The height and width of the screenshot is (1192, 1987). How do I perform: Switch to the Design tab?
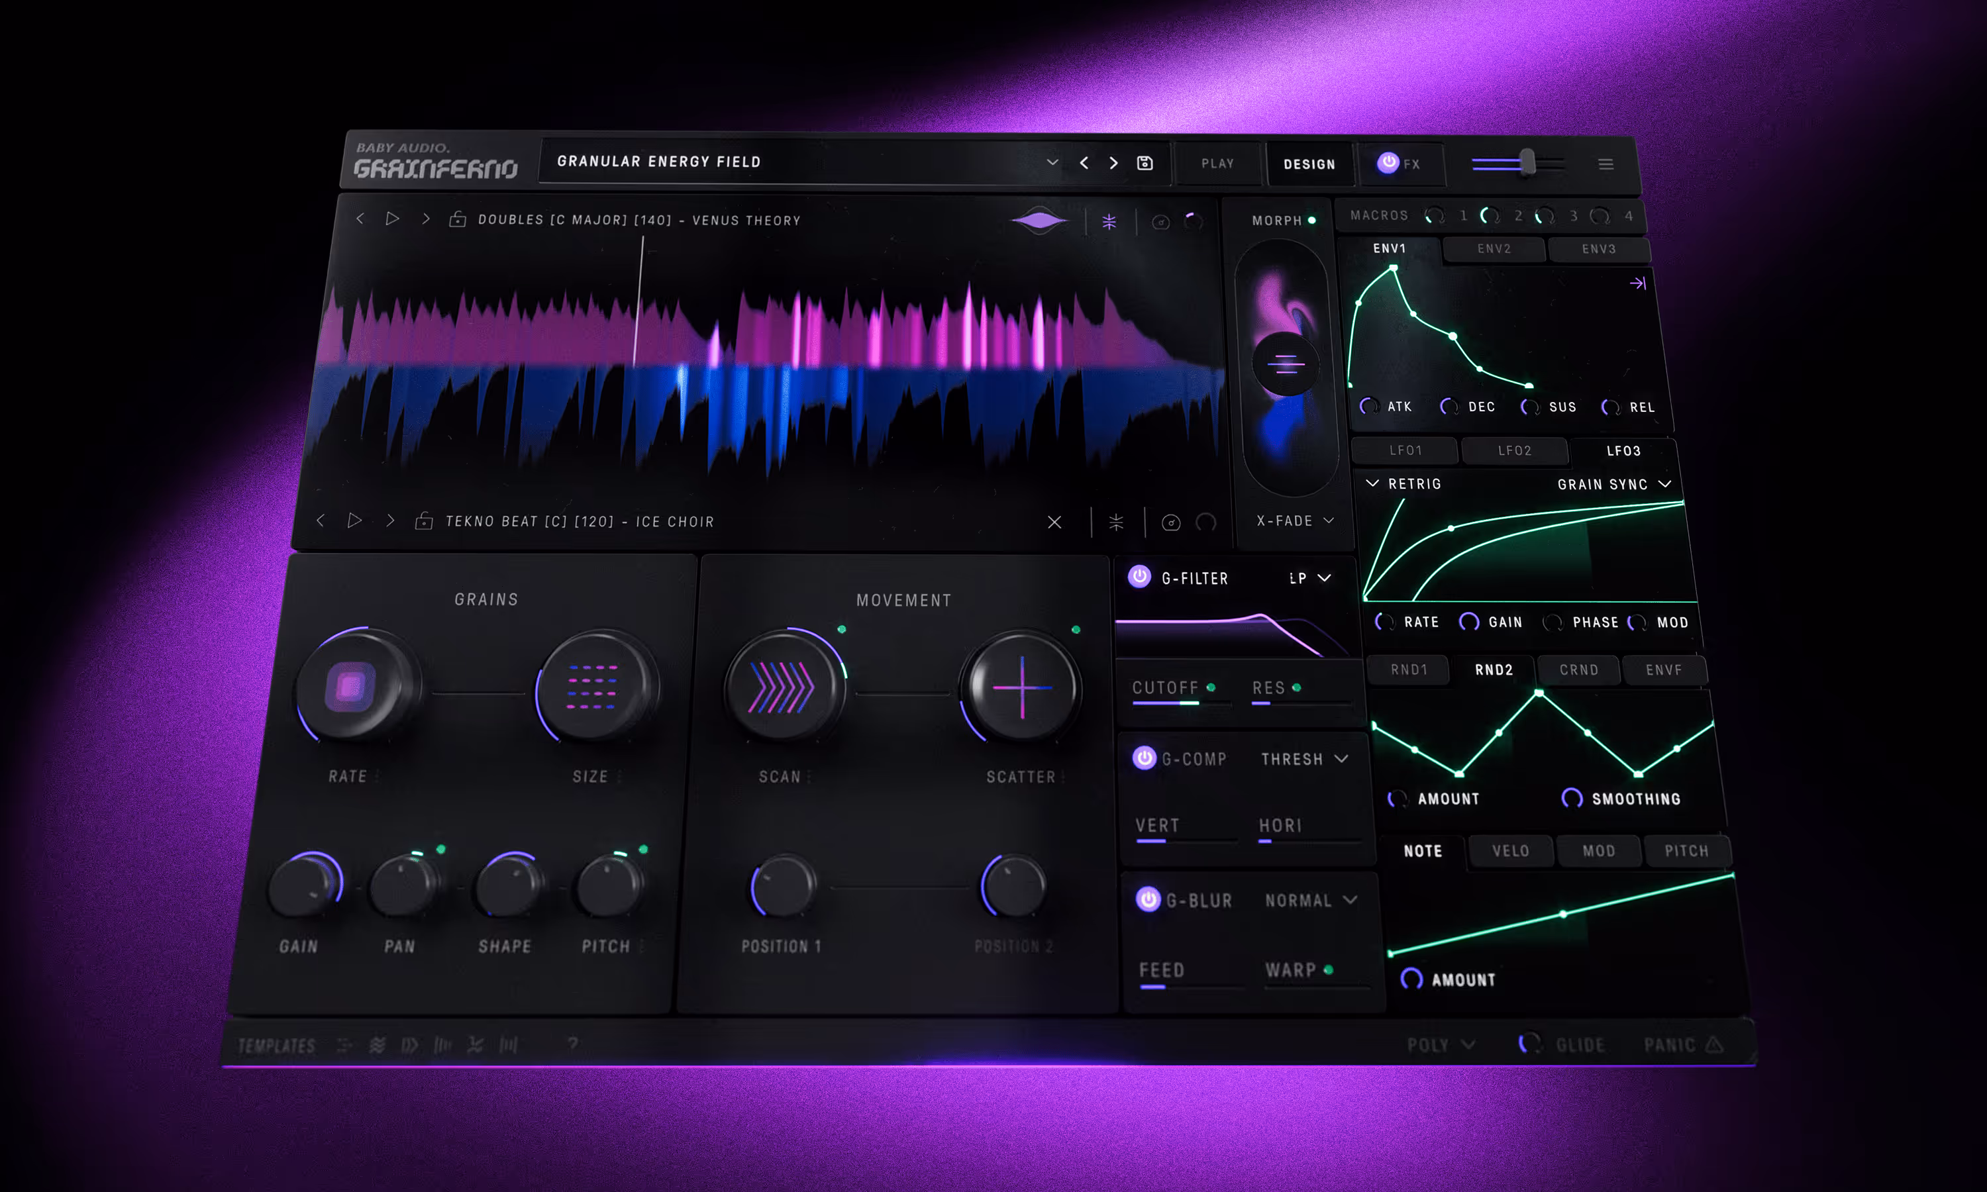click(x=1309, y=164)
